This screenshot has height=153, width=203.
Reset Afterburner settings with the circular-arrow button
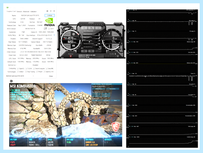coord(91,51)
